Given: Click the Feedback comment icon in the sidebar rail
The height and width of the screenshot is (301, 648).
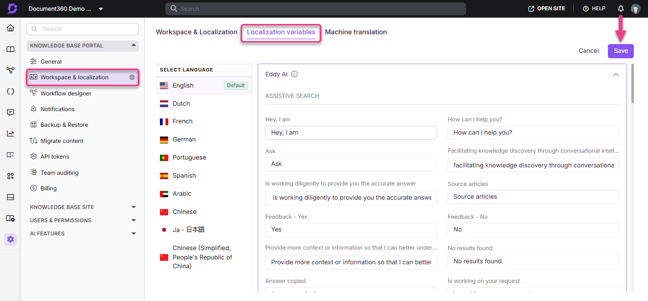Looking at the screenshot, I should [10, 112].
